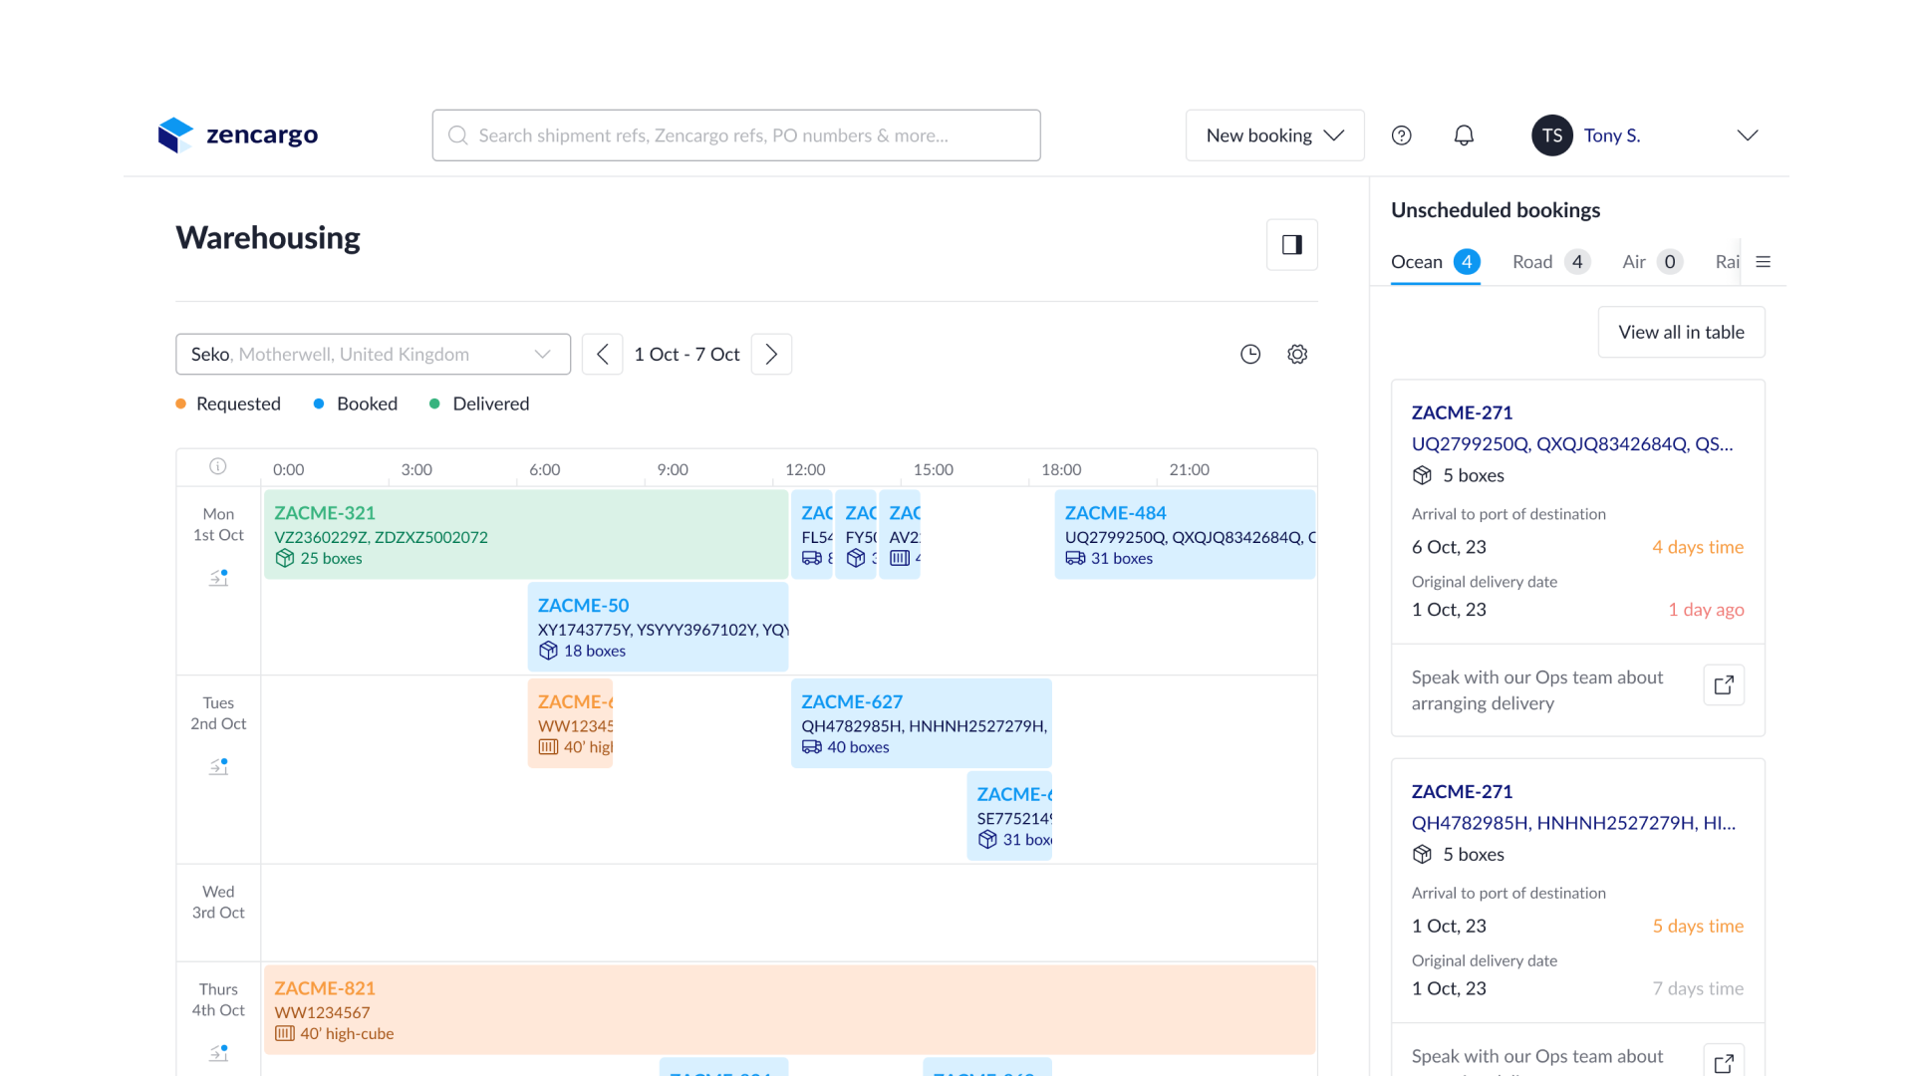Open the first ZACME-271 booking link
1913x1076 pixels.
click(x=1462, y=412)
